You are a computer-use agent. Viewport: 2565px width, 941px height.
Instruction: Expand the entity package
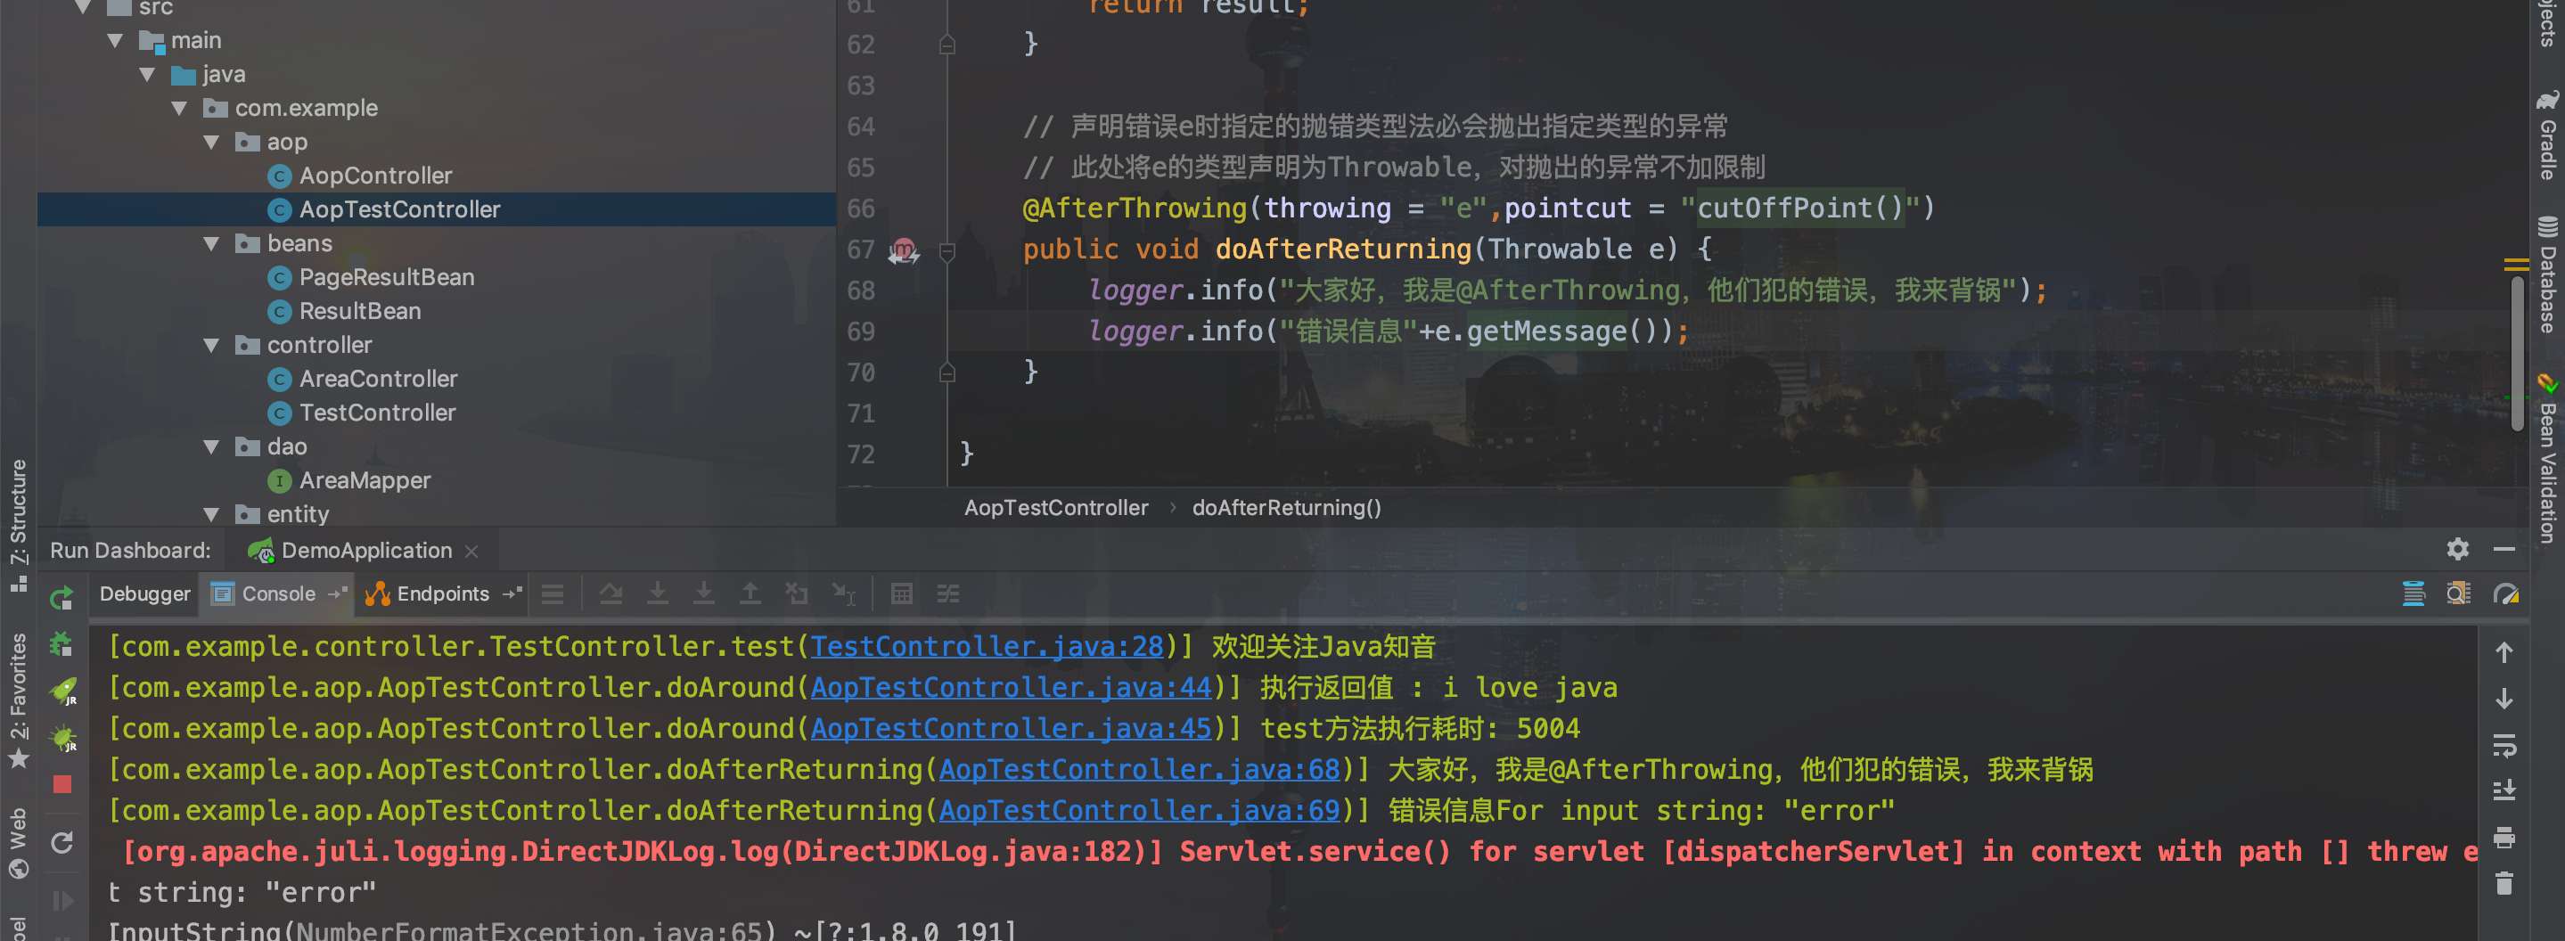pyautogui.click(x=211, y=515)
